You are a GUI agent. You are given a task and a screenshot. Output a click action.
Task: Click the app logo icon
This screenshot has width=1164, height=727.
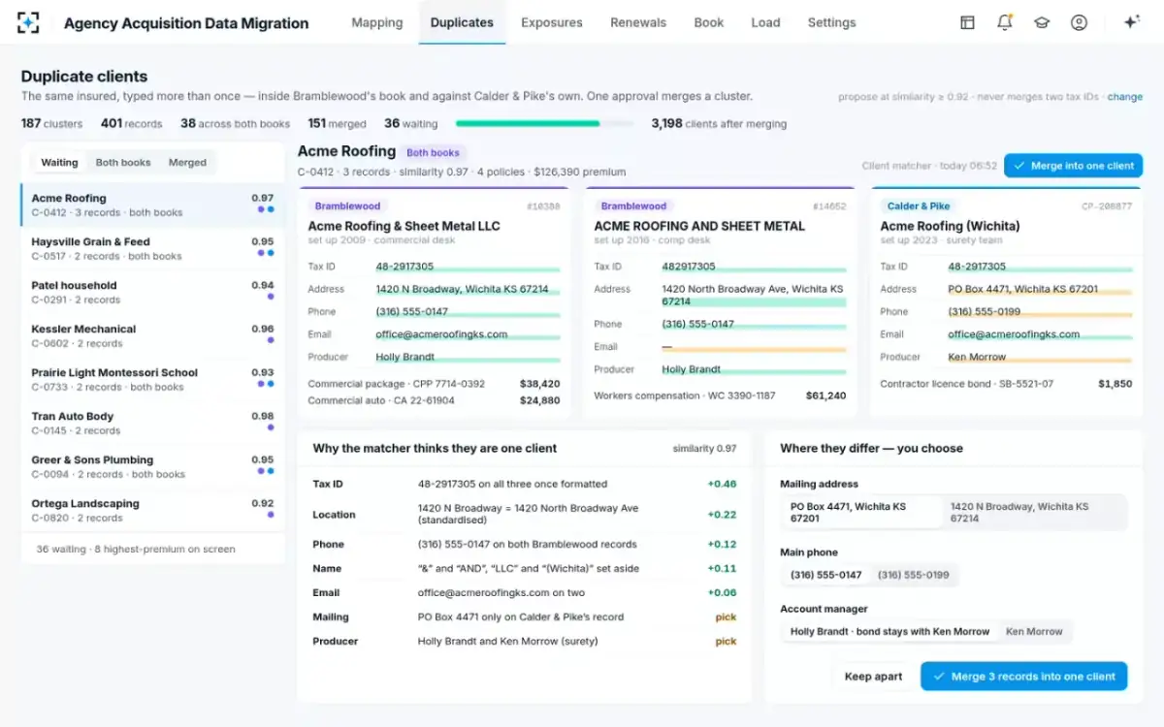coord(29,22)
